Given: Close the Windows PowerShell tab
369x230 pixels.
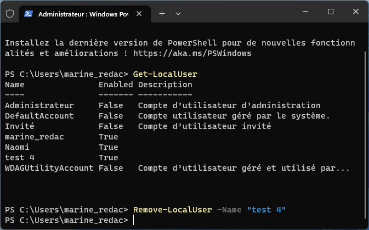Looking at the screenshot, I should tap(139, 14).
